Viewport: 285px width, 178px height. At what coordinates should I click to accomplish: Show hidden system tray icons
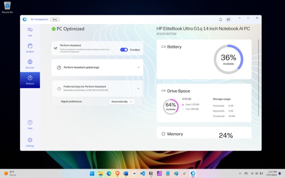[240, 174]
